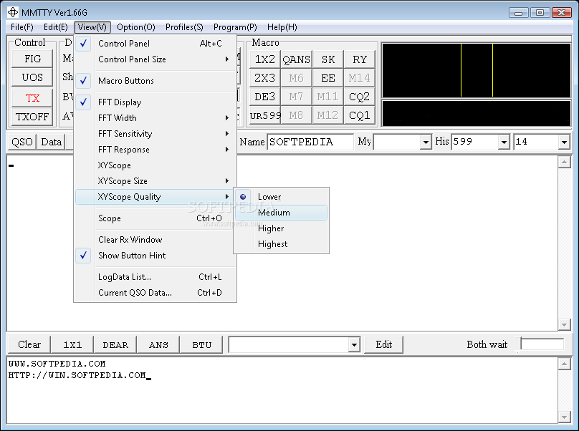579x431 pixels.
Task: Open the Help(H) menu
Action: pos(282,27)
